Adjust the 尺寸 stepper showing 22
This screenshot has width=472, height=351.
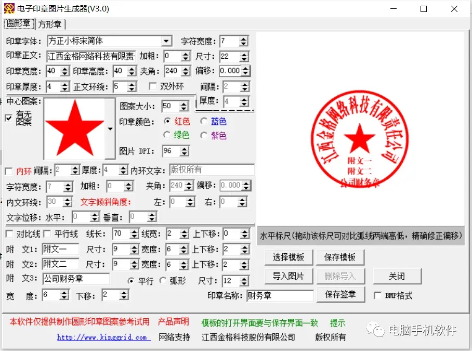point(234,56)
